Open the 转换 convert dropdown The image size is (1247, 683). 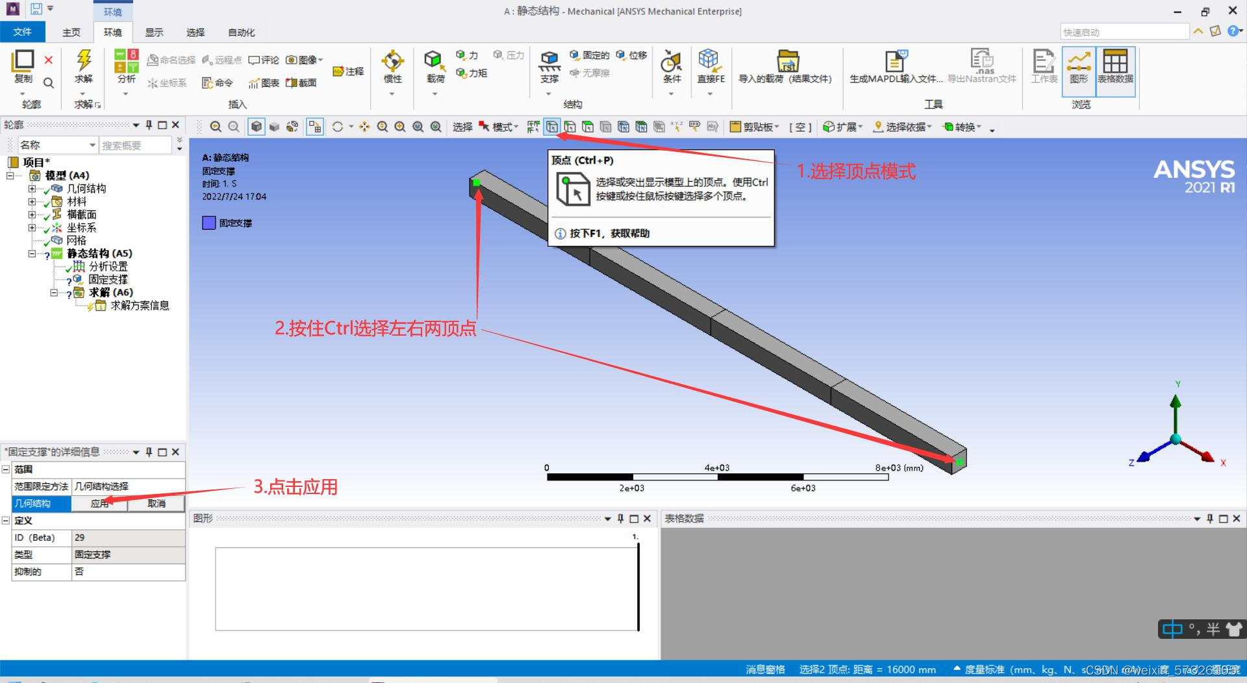pyautogui.click(x=962, y=127)
